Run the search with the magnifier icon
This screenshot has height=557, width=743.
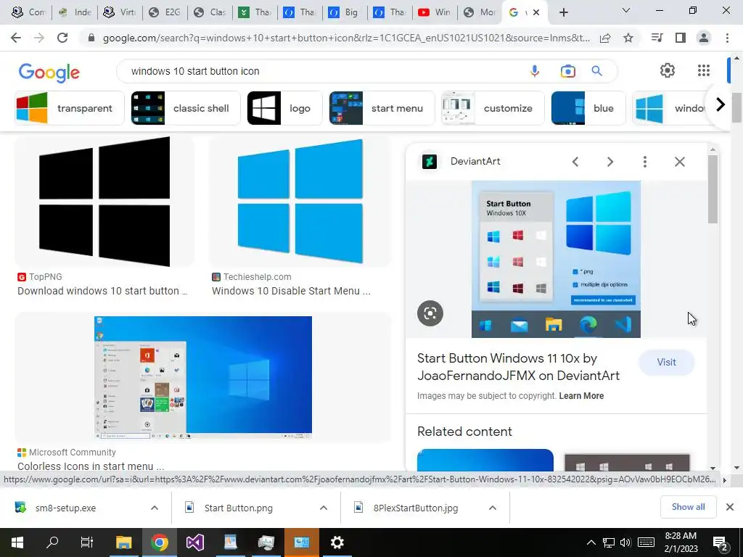(596, 71)
